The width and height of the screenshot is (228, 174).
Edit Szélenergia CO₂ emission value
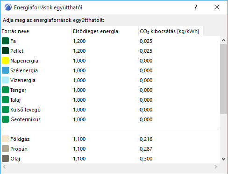pyautogui.click(x=146, y=70)
